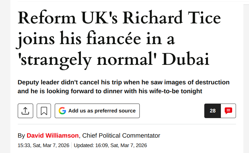Click subheading line ending 'wife-to-be tonight'
This screenshot has height=153, width=249.
tap(110, 91)
